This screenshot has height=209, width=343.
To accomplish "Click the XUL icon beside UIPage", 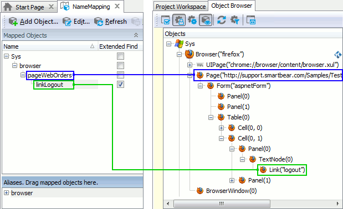I will [x=200, y=65].
